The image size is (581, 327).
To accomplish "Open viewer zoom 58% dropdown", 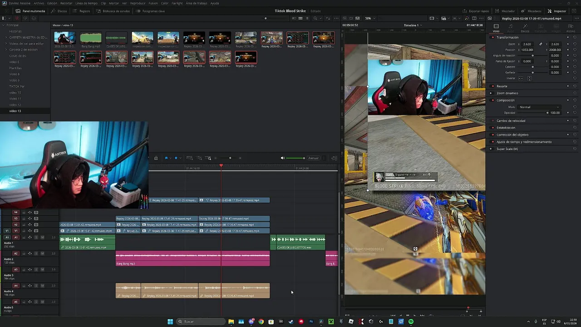I will coord(370,18).
